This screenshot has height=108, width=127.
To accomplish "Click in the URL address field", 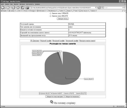I will coord(63,8).
